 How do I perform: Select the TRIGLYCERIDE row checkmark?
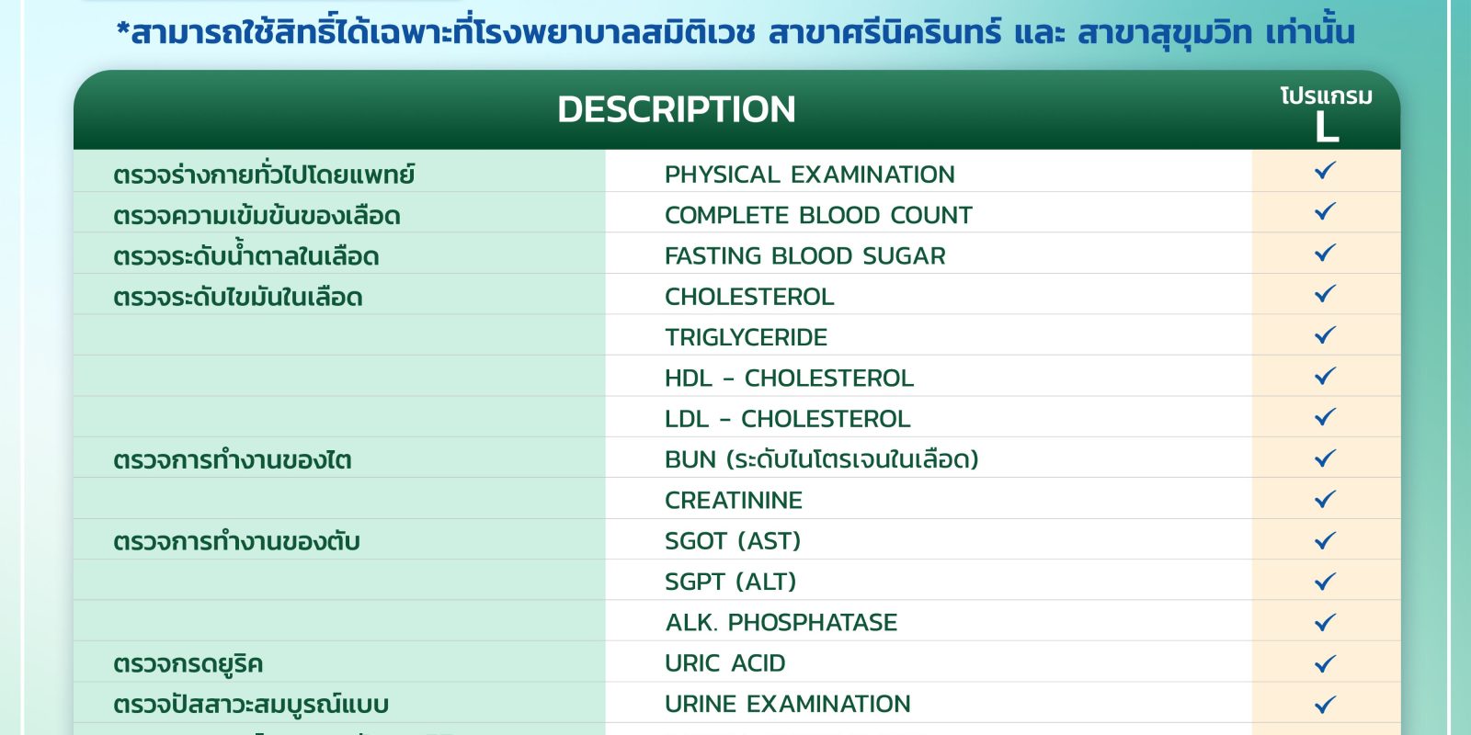[1325, 335]
